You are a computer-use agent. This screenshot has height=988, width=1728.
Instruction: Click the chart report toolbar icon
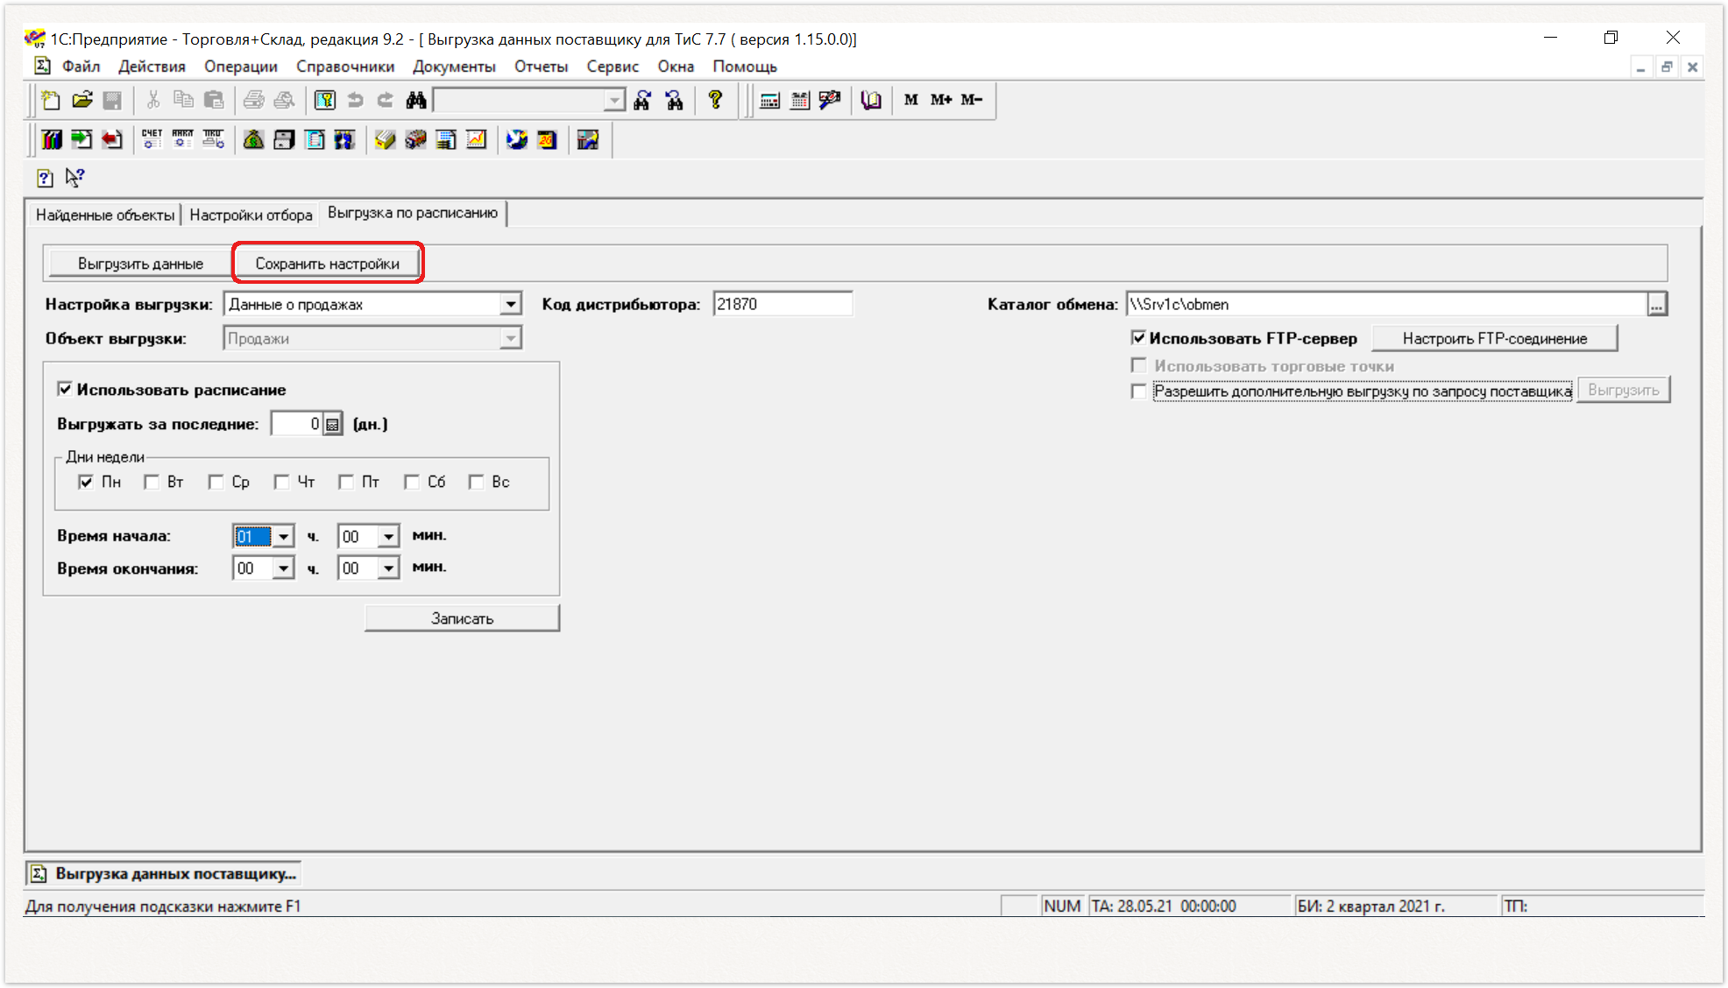(x=476, y=139)
